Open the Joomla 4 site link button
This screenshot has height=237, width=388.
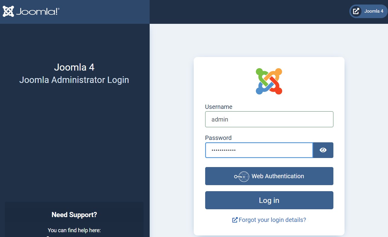tap(368, 11)
